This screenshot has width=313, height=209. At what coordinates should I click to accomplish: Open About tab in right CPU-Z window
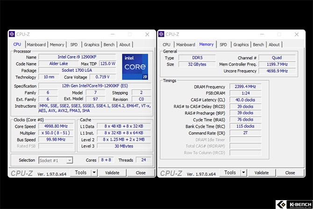coord(274,44)
